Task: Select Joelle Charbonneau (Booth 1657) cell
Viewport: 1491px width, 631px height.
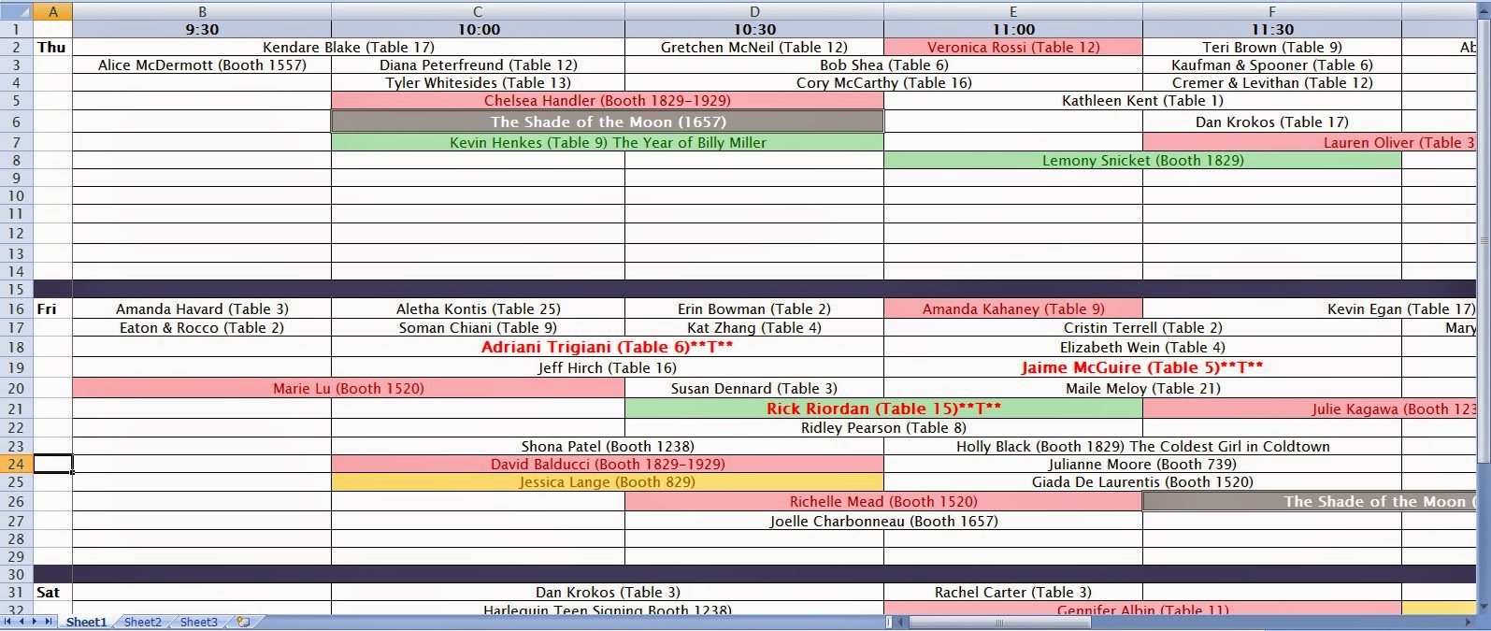Action: tap(883, 521)
